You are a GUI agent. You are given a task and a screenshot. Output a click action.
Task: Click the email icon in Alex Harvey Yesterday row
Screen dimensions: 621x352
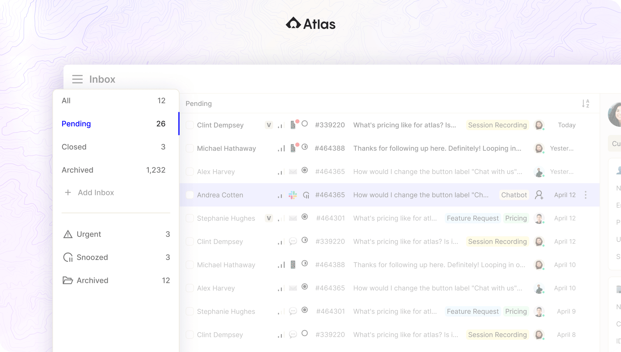293,172
